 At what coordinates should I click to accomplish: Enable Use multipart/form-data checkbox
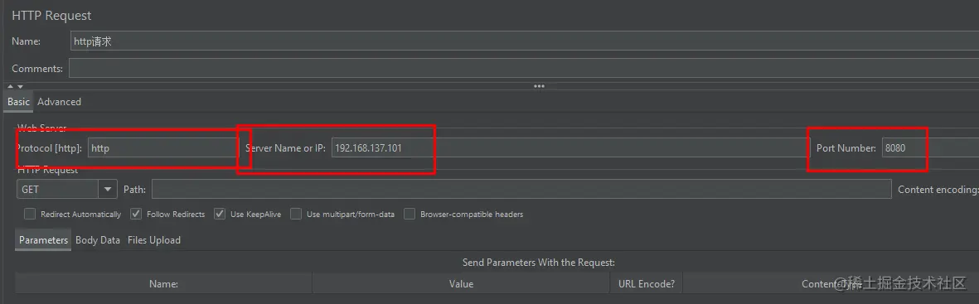click(x=296, y=214)
